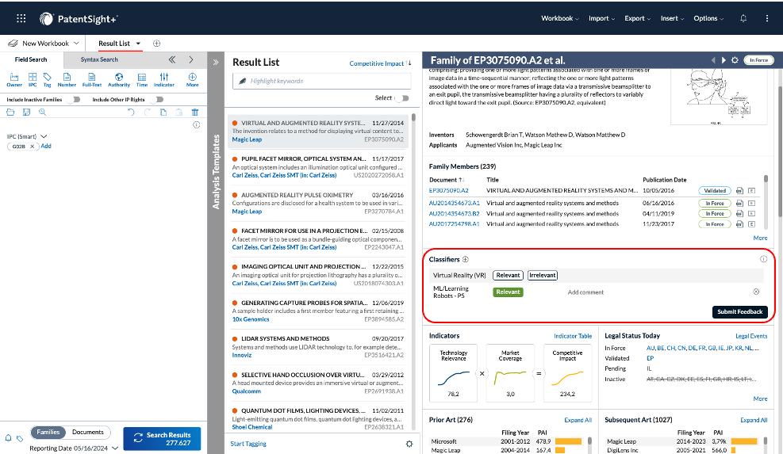Add a Tag search field
The width and height of the screenshot is (783, 454).
point(48,80)
